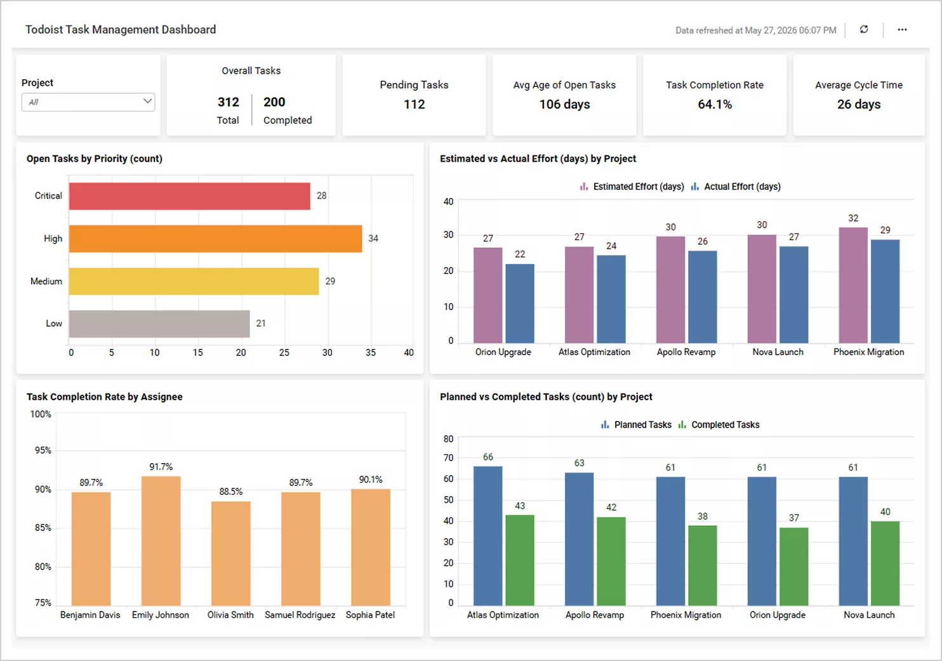Click Orion Upgrade completed tasks bar (37)
This screenshot has width=942, height=661.
794,566
